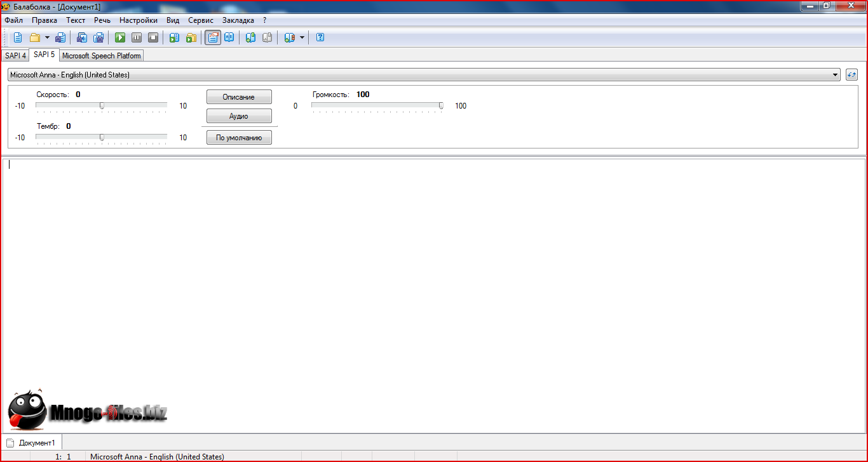868x462 pixels.
Task: Select the SAPI 5 tab
Action: pyautogui.click(x=44, y=55)
